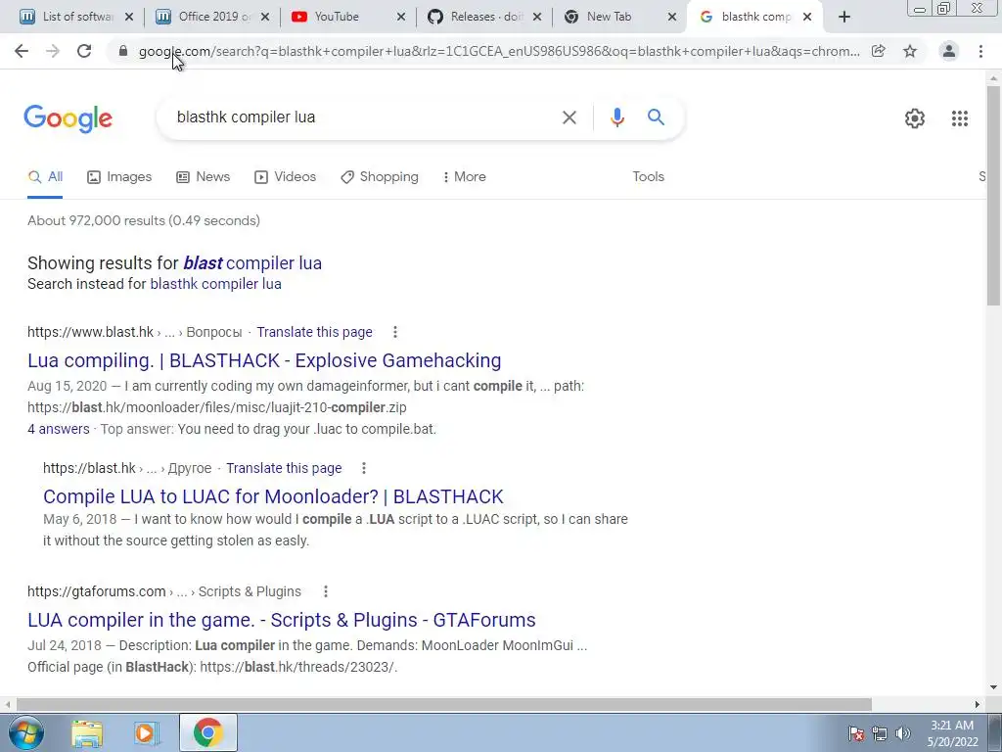Start voice search with microphone icon
This screenshot has width=1002, height=752.
click(616, 117)
